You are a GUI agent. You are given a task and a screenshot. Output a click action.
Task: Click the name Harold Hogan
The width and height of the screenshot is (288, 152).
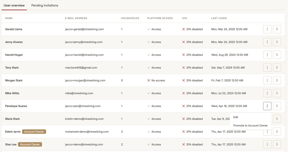click(14, 55)
